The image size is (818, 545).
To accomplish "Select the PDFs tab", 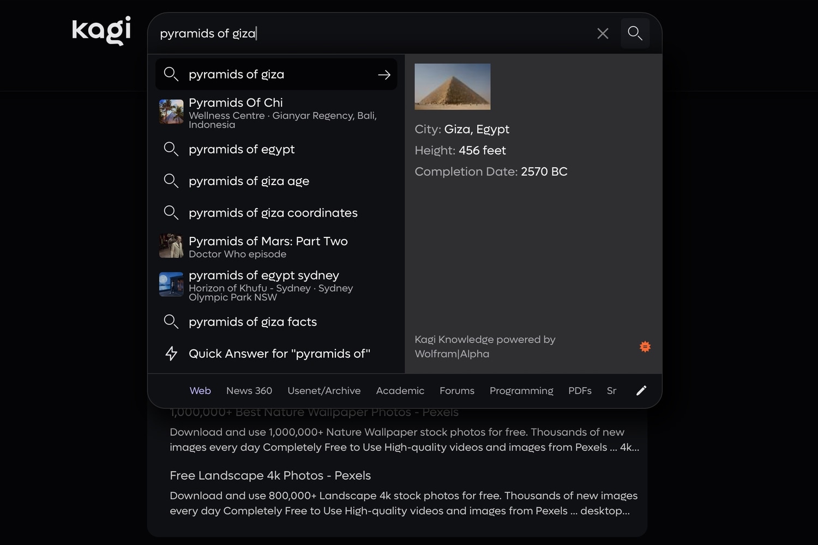I will point(580,391).
